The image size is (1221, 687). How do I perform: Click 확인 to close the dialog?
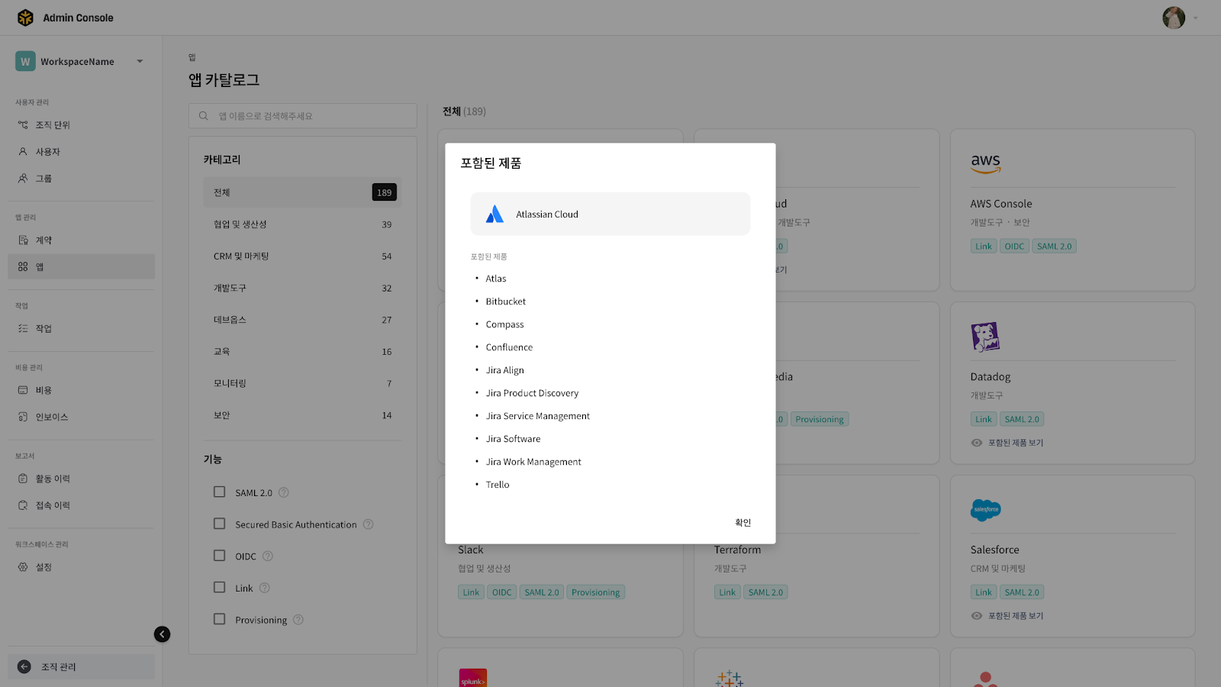point(743,523)
